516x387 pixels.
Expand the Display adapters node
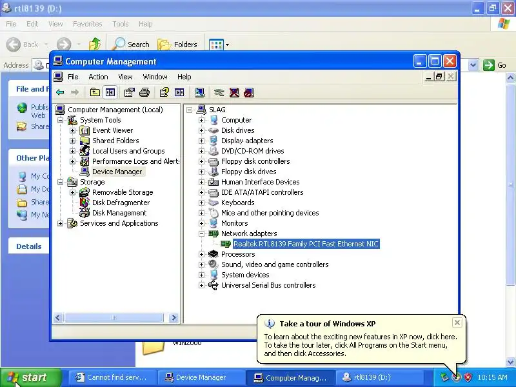click(201, 141)
